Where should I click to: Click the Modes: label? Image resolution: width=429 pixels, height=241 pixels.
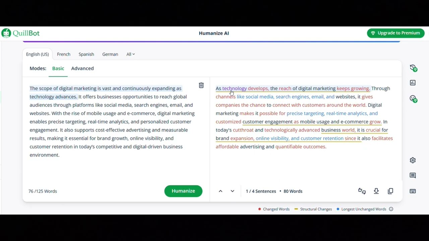[x=38, y=68]
